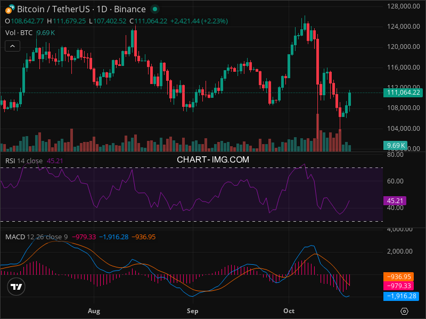Open chart settings via hexagon gear icon
The height and width of the screenshot is (319, 426).
click(405, 311)
